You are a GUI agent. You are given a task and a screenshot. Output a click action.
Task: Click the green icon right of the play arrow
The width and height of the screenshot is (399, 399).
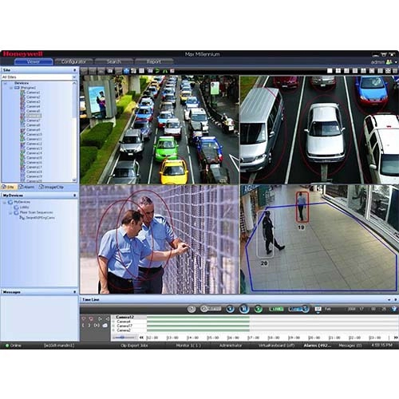[164, 71]
